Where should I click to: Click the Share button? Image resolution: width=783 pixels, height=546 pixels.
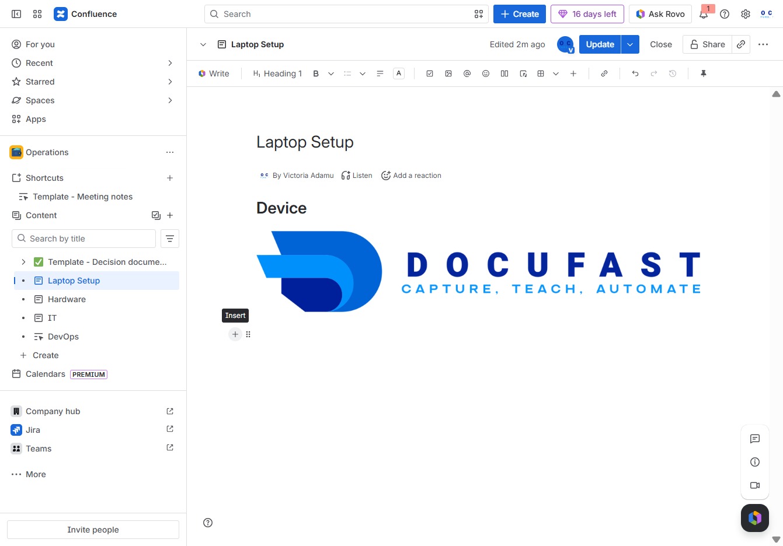[x=707, y=44]
